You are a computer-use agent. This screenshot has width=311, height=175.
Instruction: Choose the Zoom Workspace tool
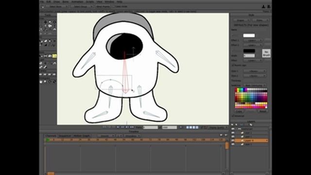[x=45, y=82]
